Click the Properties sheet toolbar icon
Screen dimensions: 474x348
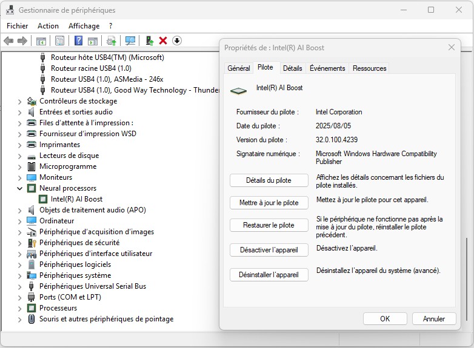[60, 41]
